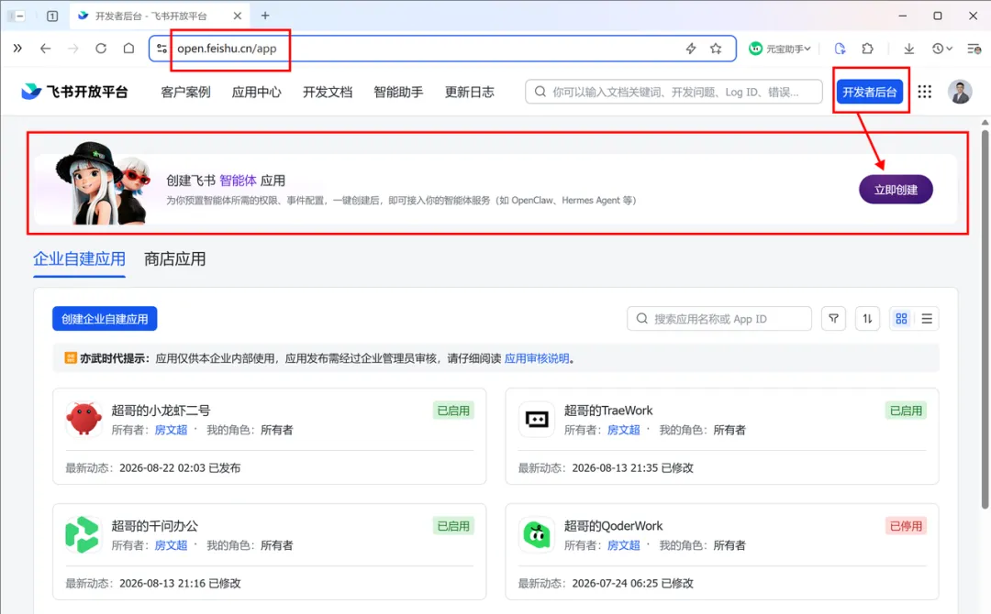Click the green 千问办公 app icon
Image resolution: width=991 pixels, height=614 pixels.
(84, 534)
